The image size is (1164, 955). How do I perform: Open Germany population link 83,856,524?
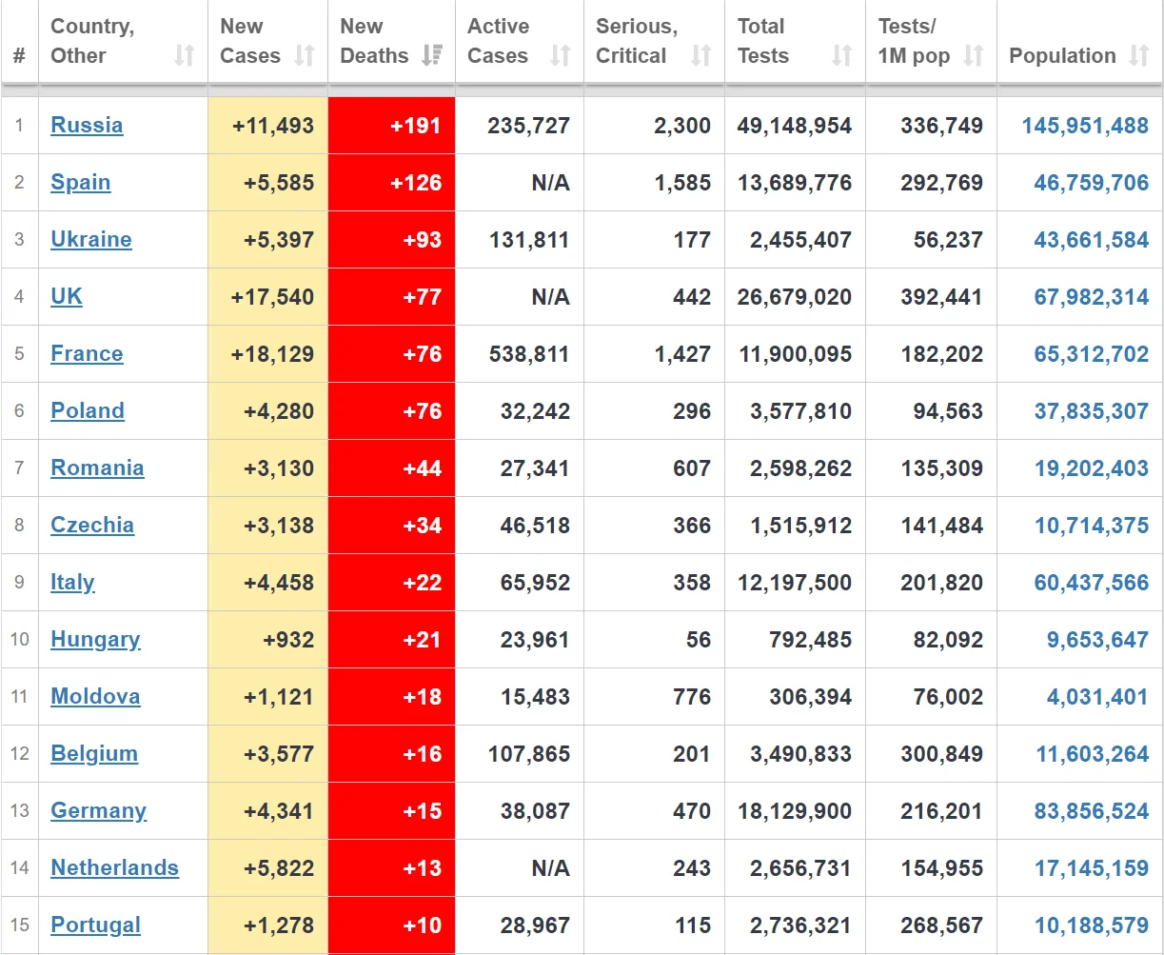click(1092, 810)
